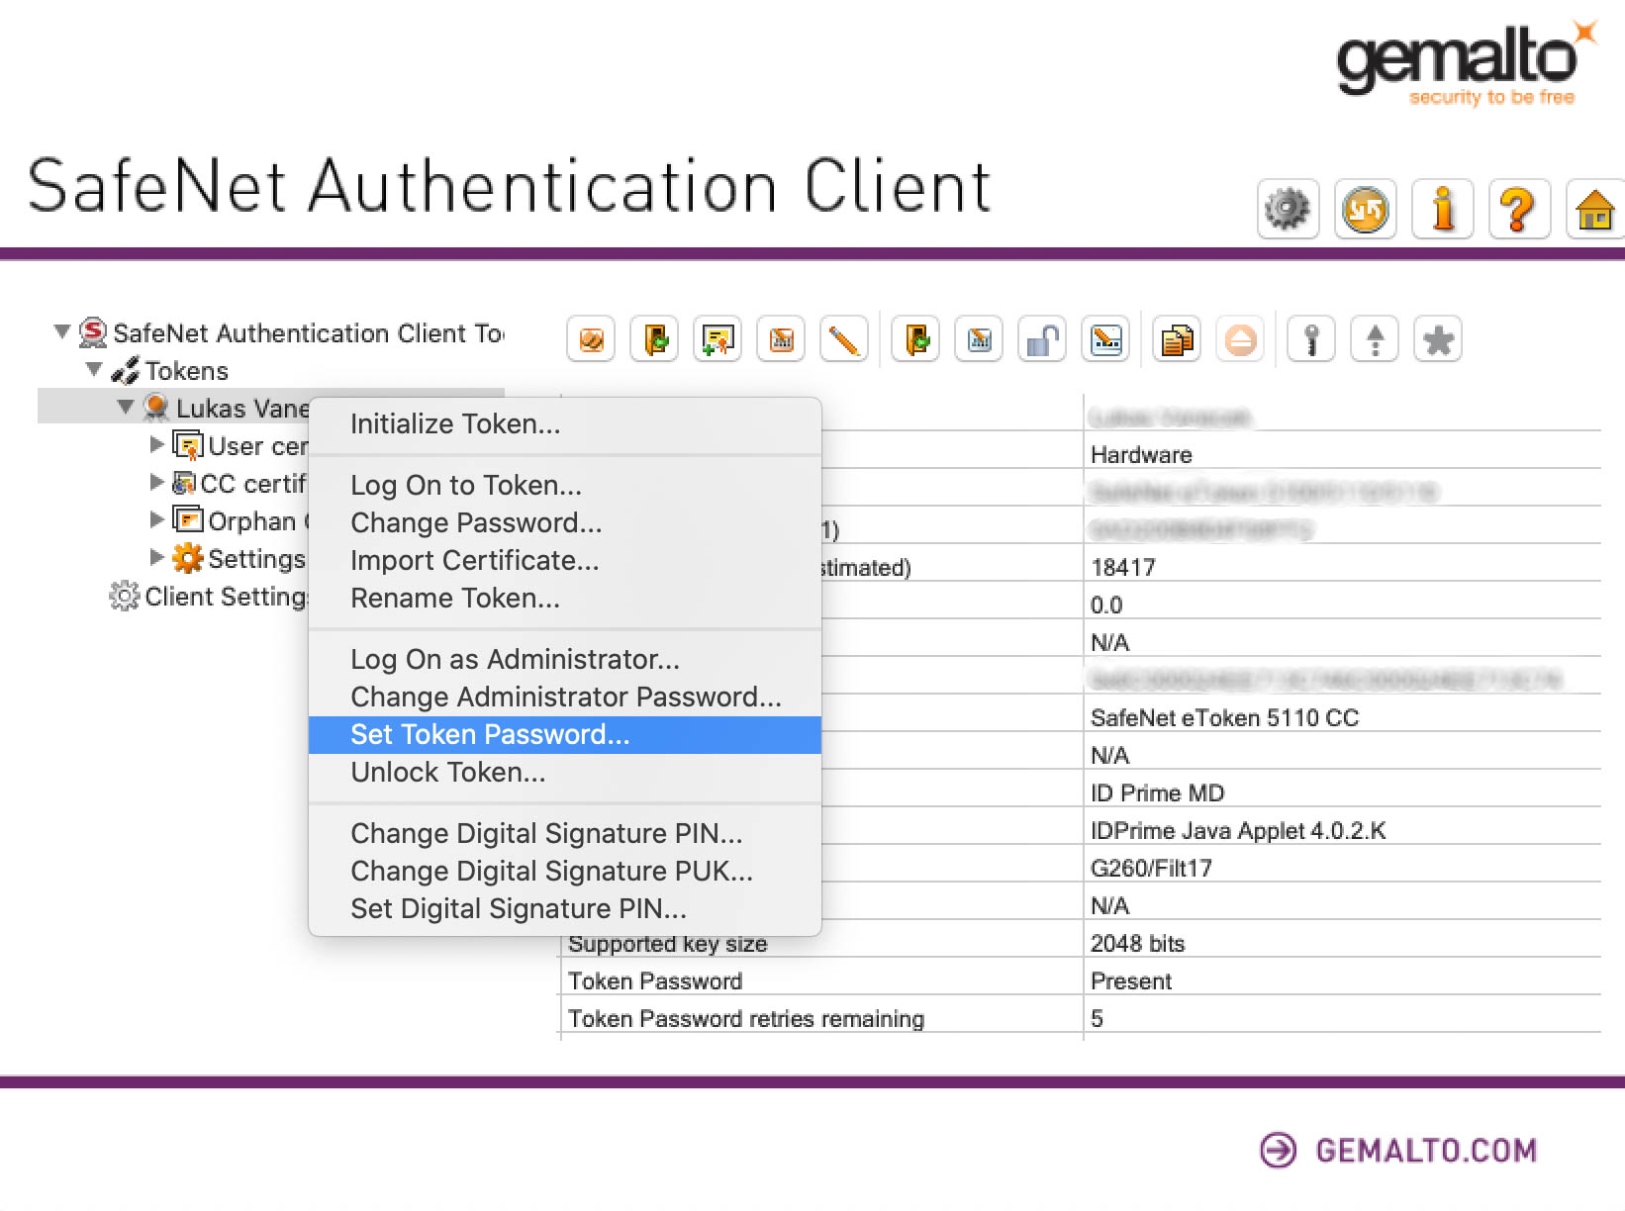1625x1211 pixels.
Task: Select Change Digital Signature PIN menu entry
Action: click(x=546, y=833)
